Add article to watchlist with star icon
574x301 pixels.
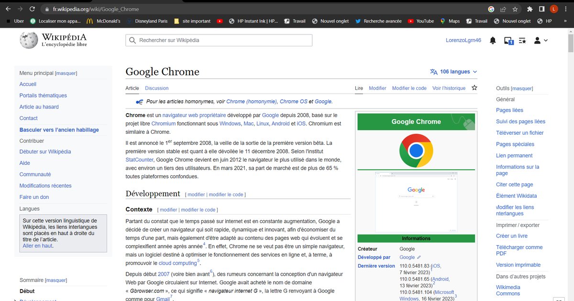pyautogui.click(x=475, y=88)
